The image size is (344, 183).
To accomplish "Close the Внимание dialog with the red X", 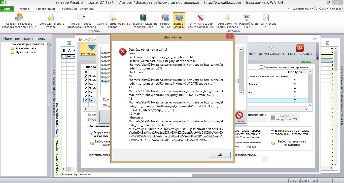I will pos(229,37).
